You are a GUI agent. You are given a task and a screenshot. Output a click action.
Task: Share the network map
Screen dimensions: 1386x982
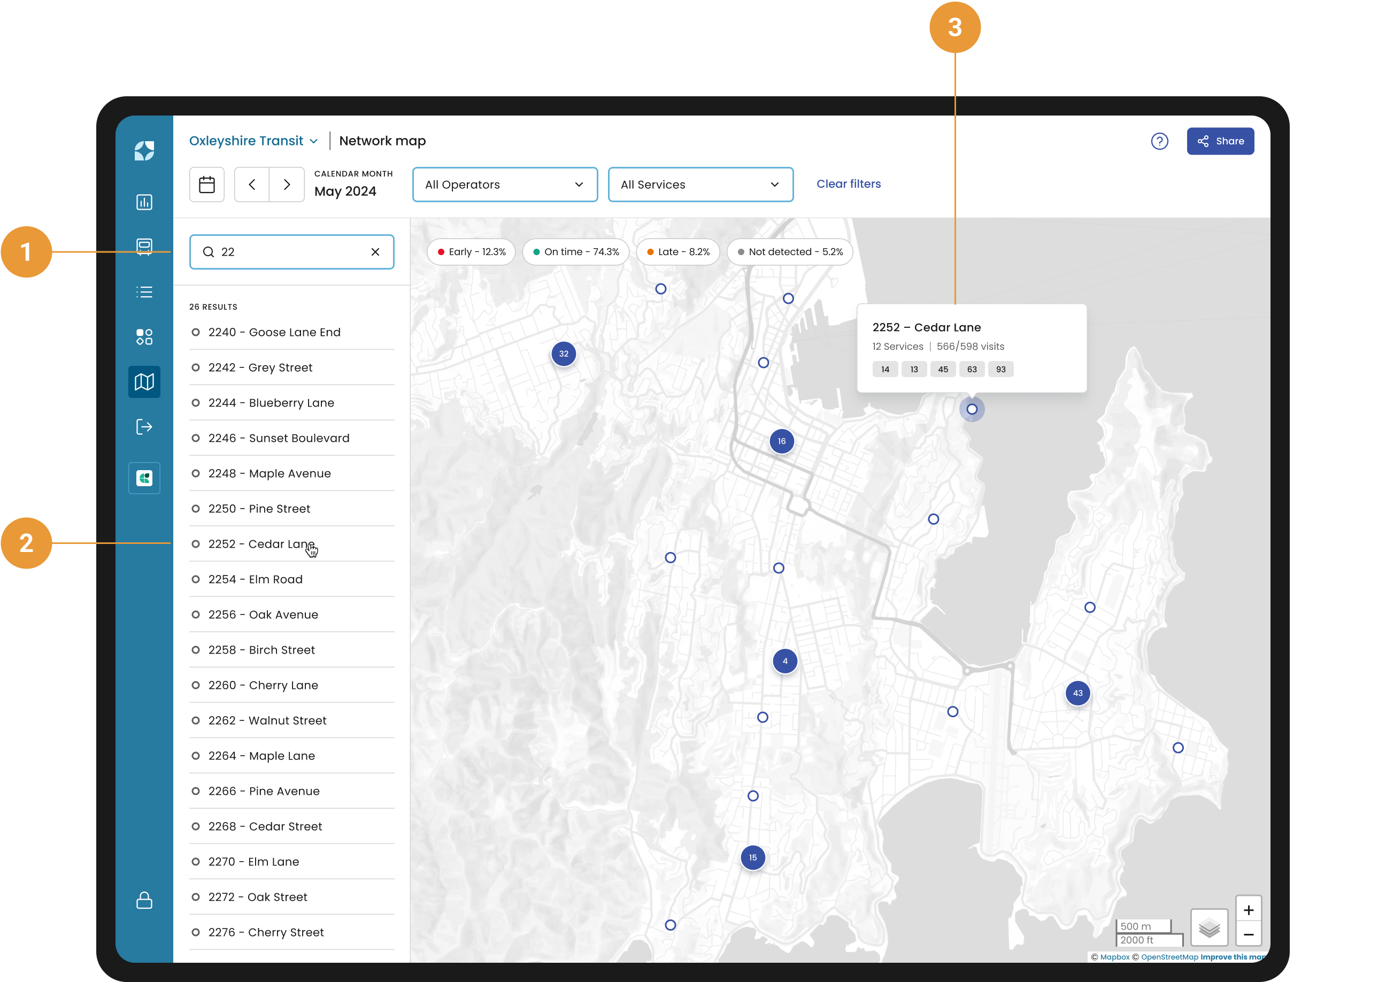[1220, 141]
